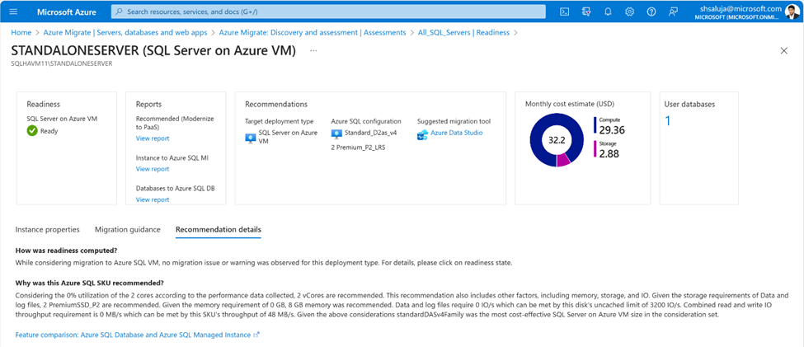Click the Standard_D2as_v4 configuration text

371,133
